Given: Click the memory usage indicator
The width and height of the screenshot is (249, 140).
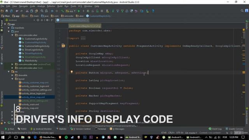Looking at the screenshot, I should (241, 133).
